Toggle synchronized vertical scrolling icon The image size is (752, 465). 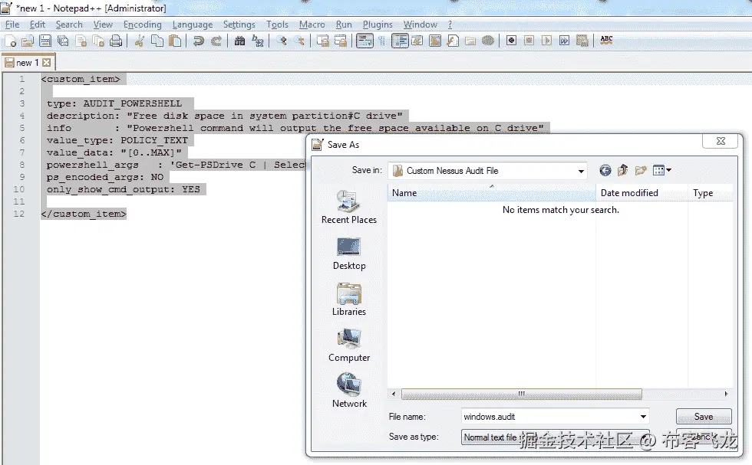point(323,41)
